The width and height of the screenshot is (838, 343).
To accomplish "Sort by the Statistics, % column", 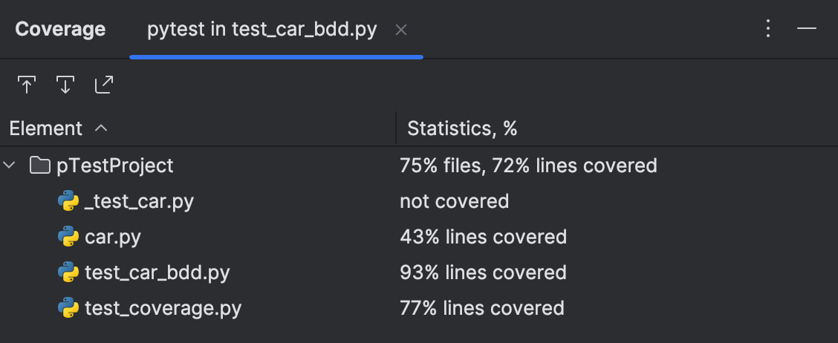I will tap(462, 128).
